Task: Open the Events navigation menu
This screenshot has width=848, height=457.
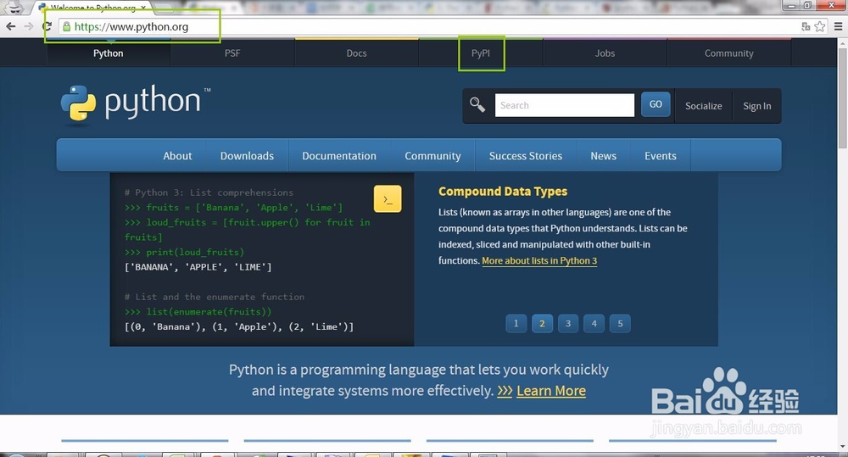Action: [661, 156]
